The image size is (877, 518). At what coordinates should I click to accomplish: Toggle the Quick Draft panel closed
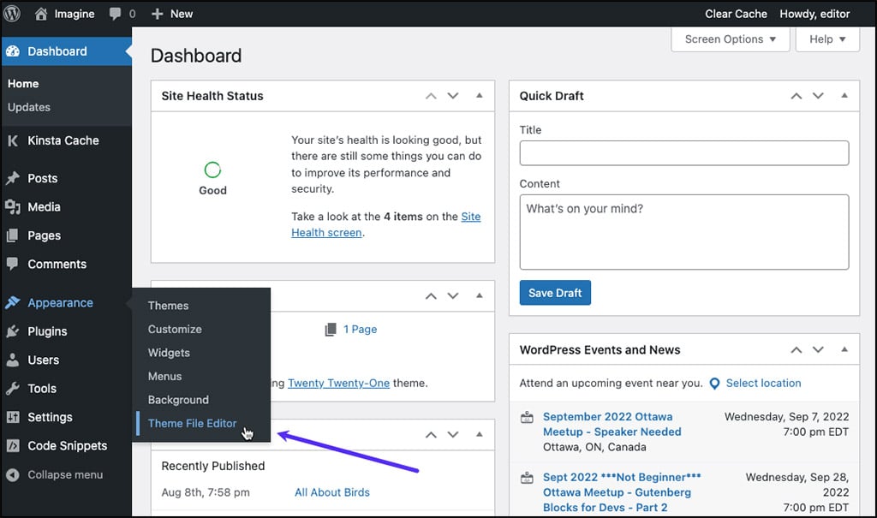844,96
